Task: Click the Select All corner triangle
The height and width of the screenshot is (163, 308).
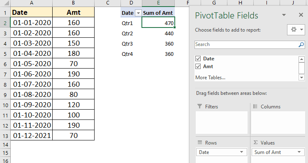Action: click(7, 3)
